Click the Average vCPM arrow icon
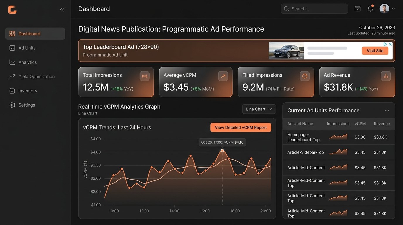 (x=223, y=76)
